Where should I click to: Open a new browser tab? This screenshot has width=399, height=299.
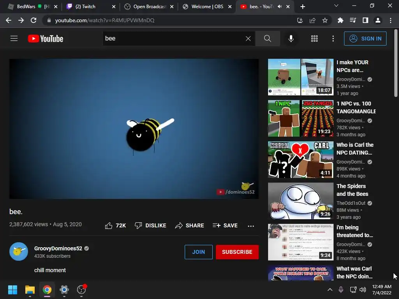(x=302, y=7)
